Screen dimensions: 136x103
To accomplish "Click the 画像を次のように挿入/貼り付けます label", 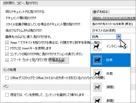I will point(28,37).
